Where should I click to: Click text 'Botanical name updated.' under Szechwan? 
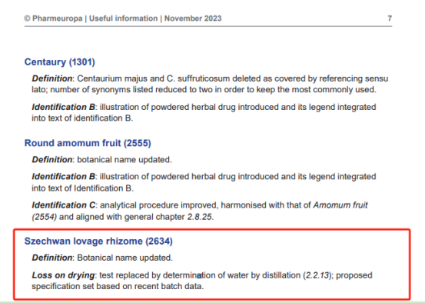(125, 258)
